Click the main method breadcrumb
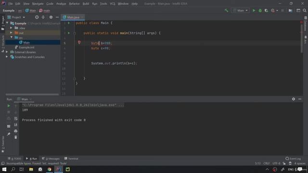 coord(45,11)
